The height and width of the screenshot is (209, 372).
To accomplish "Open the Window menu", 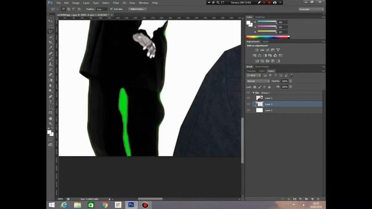I will [144, 3].
